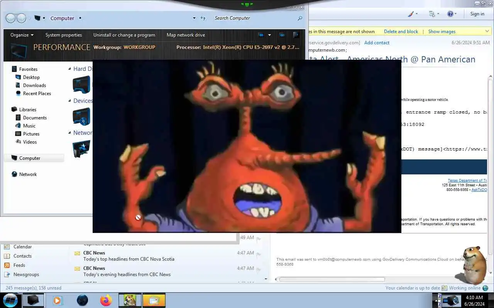Screen dimensions: 494x308
Task: Open the Documents library
Action: (x=35, y=118)
